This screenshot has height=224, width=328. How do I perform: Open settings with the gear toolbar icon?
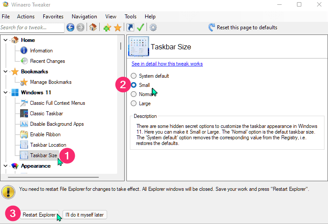click(153, 28)
